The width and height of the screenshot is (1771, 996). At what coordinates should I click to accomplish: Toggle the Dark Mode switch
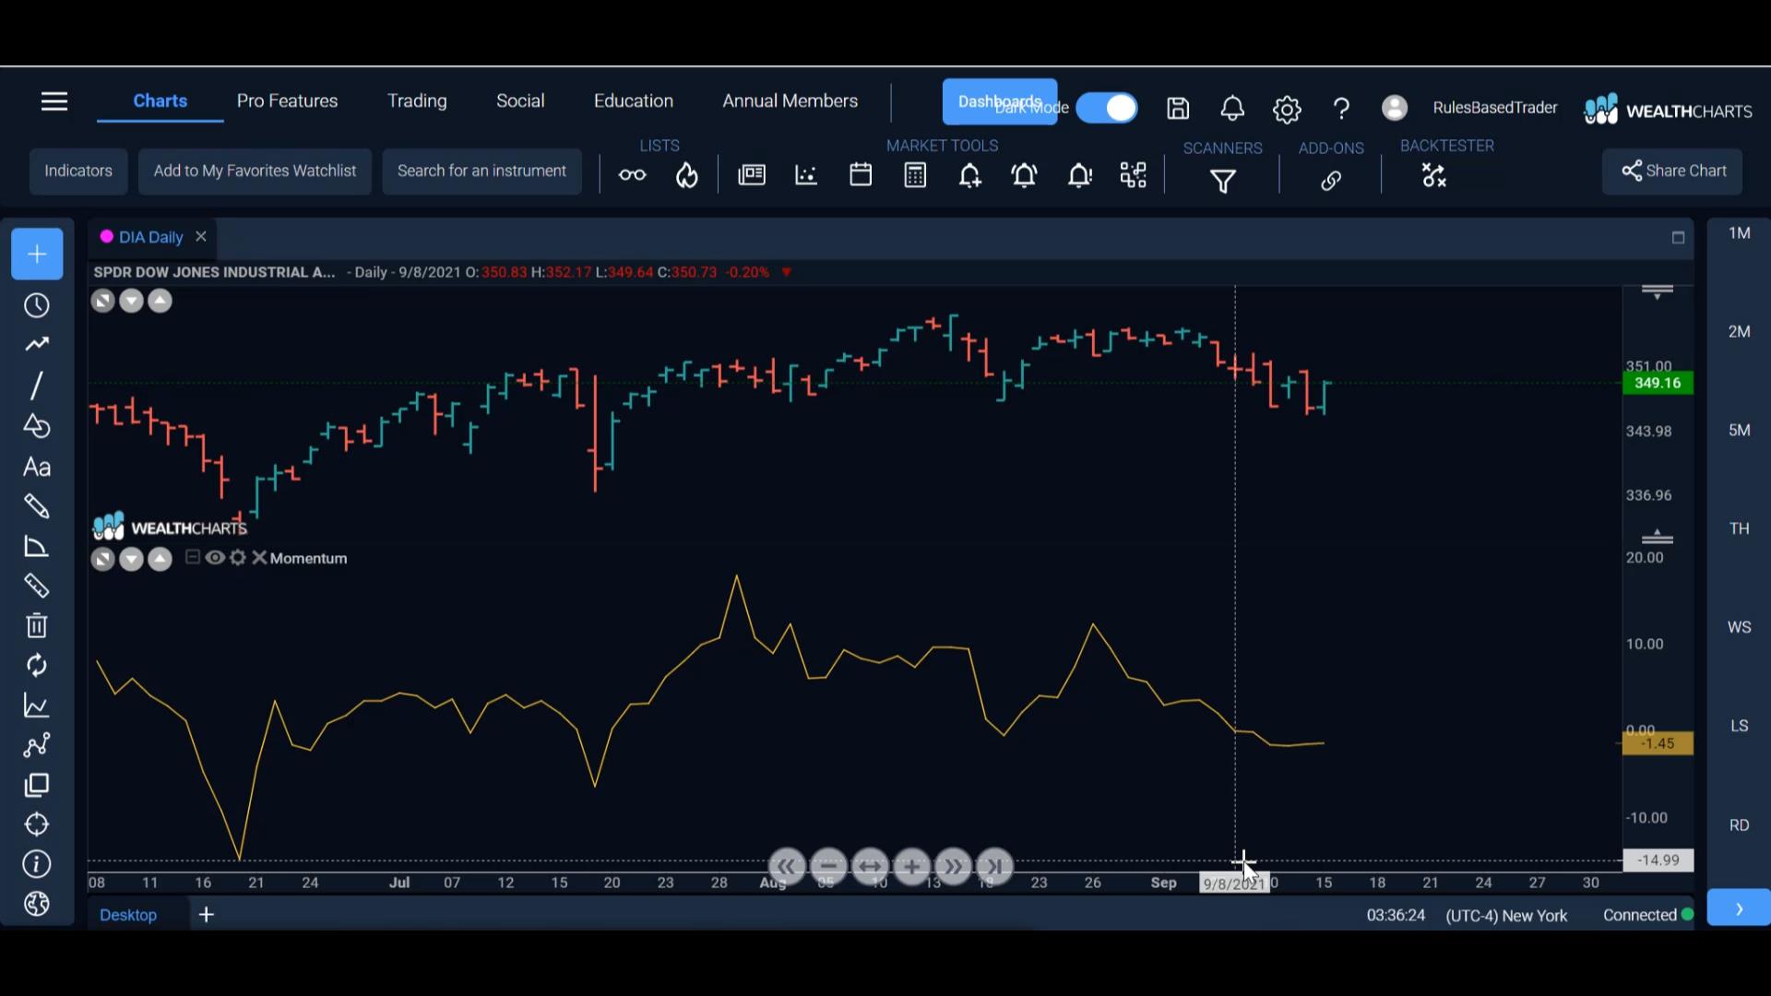click(1107, 108)
